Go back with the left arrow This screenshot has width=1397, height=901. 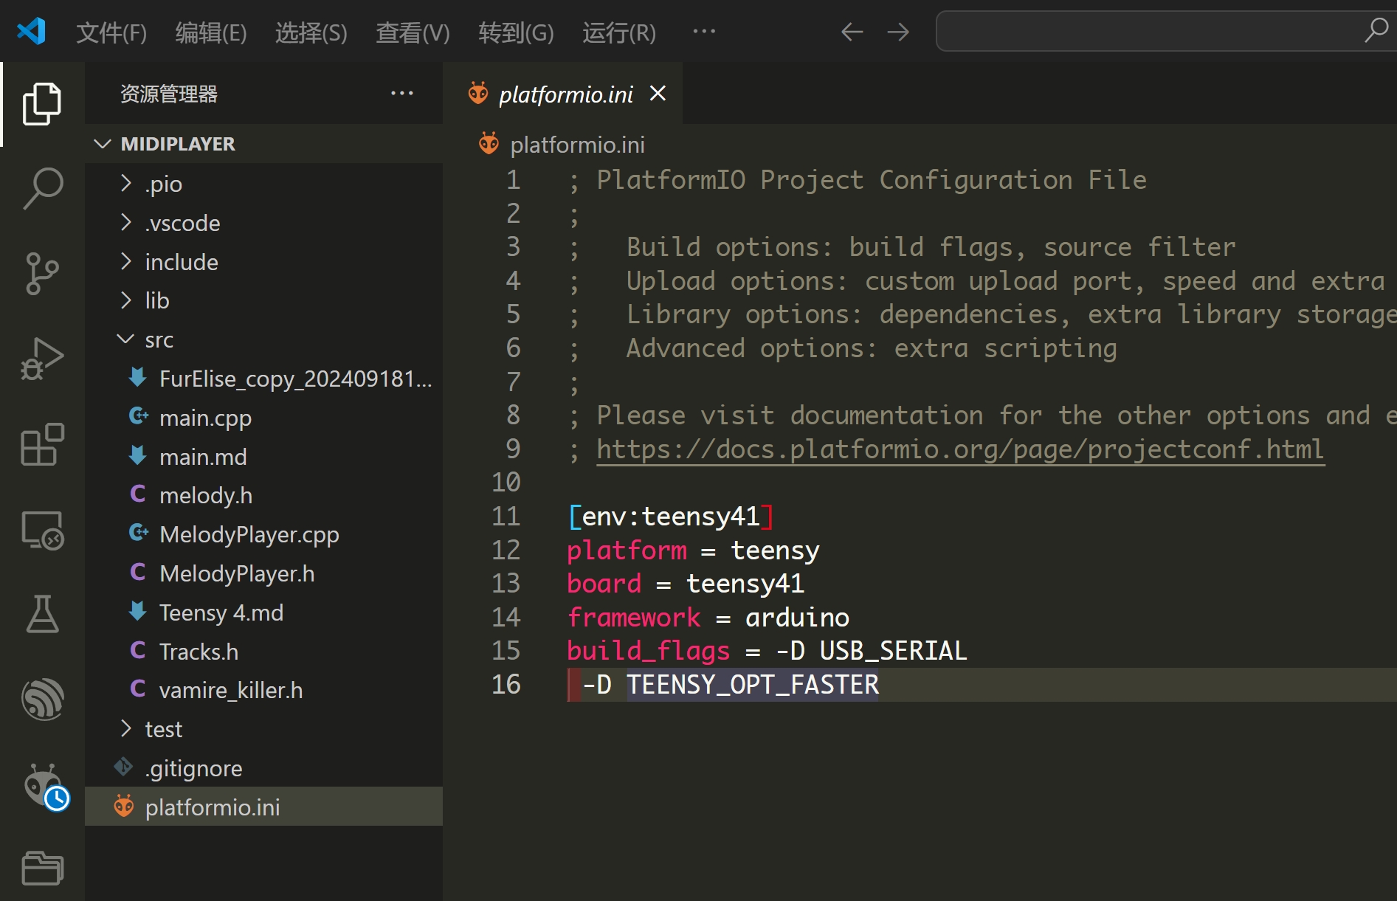tap(852, 32)
